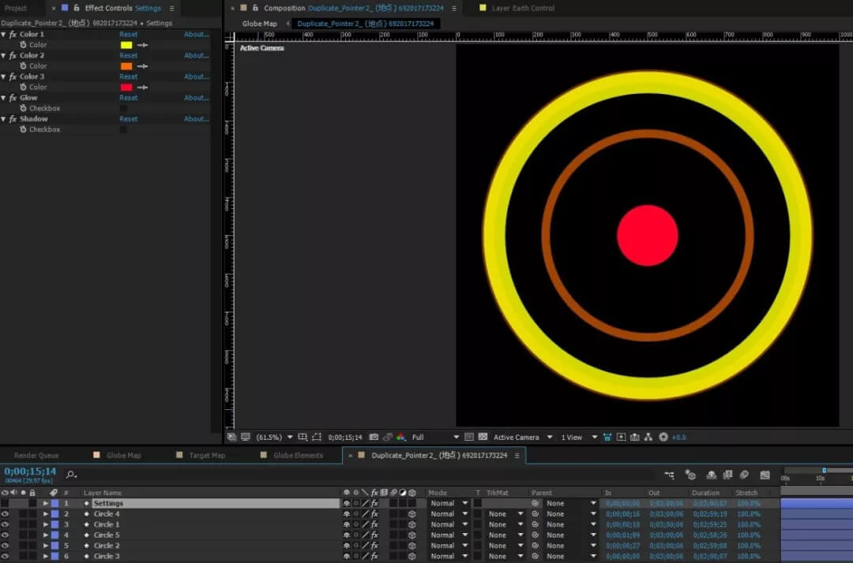Open the orange Color 2 swatch
Viewport: 853px width, 563px height.
[x=126, y=66]
